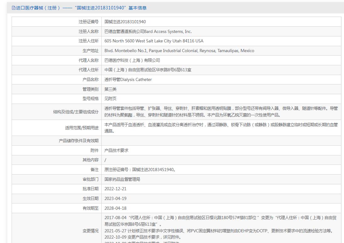Select the 有效期至 label cell
Image resolution: width=344 pixels, height=243 pixels.
pyautogui.click(x=56, y=208)
